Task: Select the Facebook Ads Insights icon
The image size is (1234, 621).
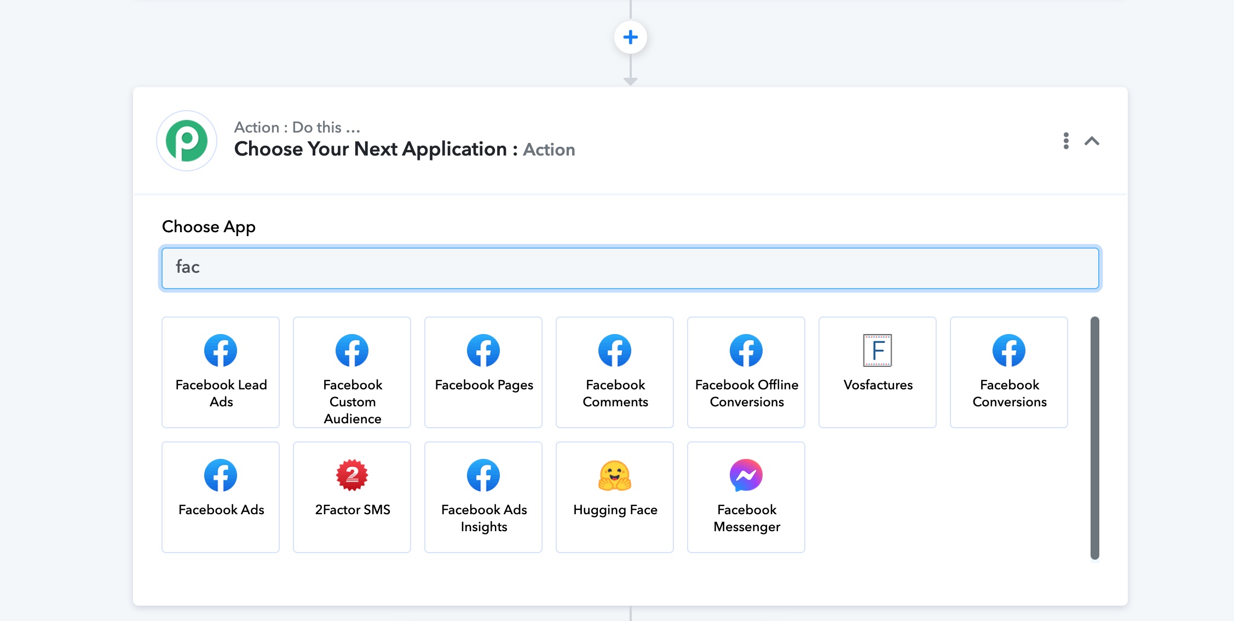Action: pos(483,475)
